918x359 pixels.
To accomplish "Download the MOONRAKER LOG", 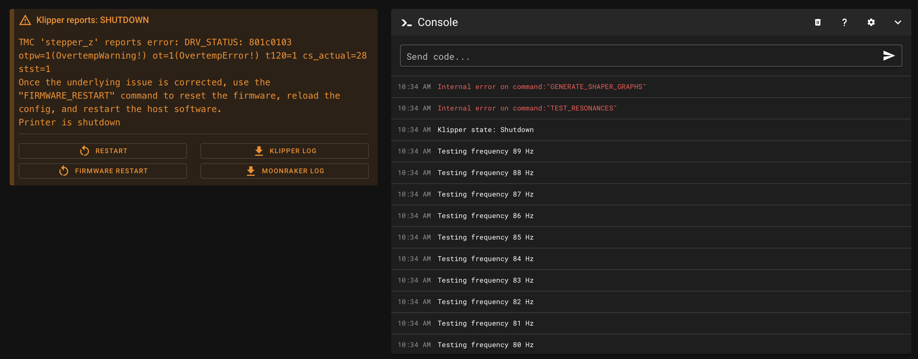I will (284, 171).
